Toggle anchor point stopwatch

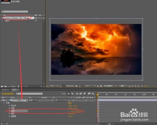click(x=9, y=106)
